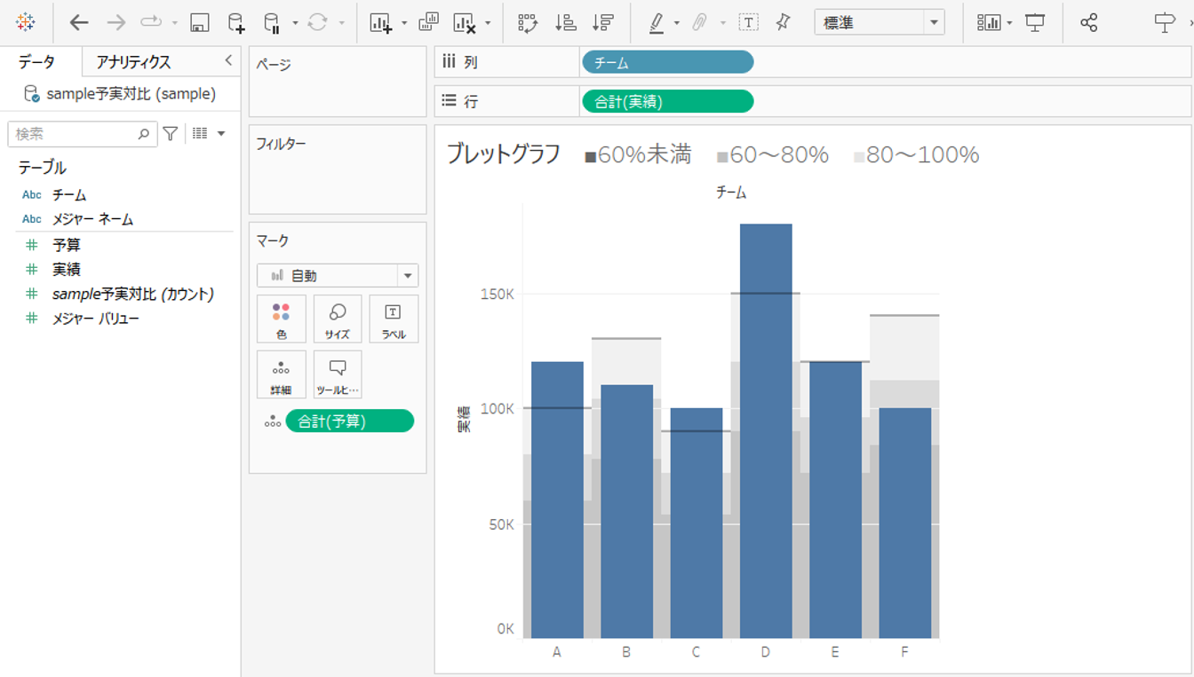Click the refresh data source icon
Image resolution: width=1194 pixels, height=677 pixels.
point(317,23)
